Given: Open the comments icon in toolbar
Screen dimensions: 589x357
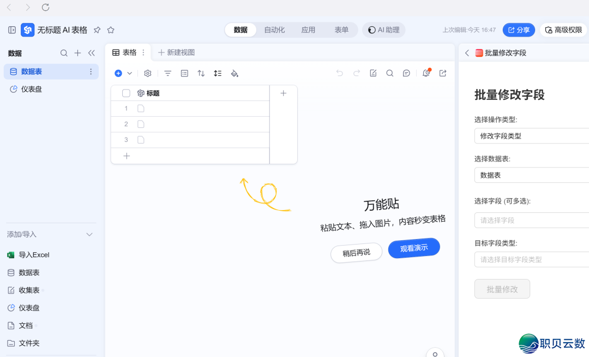Looking at the screenshot, I should point(406,73).
